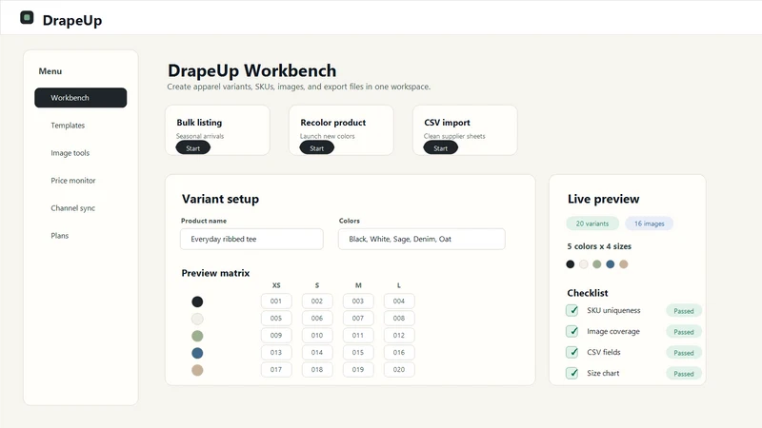Select SKU cell 015
Screen dimensions: 762x428
tap(358, 352)
